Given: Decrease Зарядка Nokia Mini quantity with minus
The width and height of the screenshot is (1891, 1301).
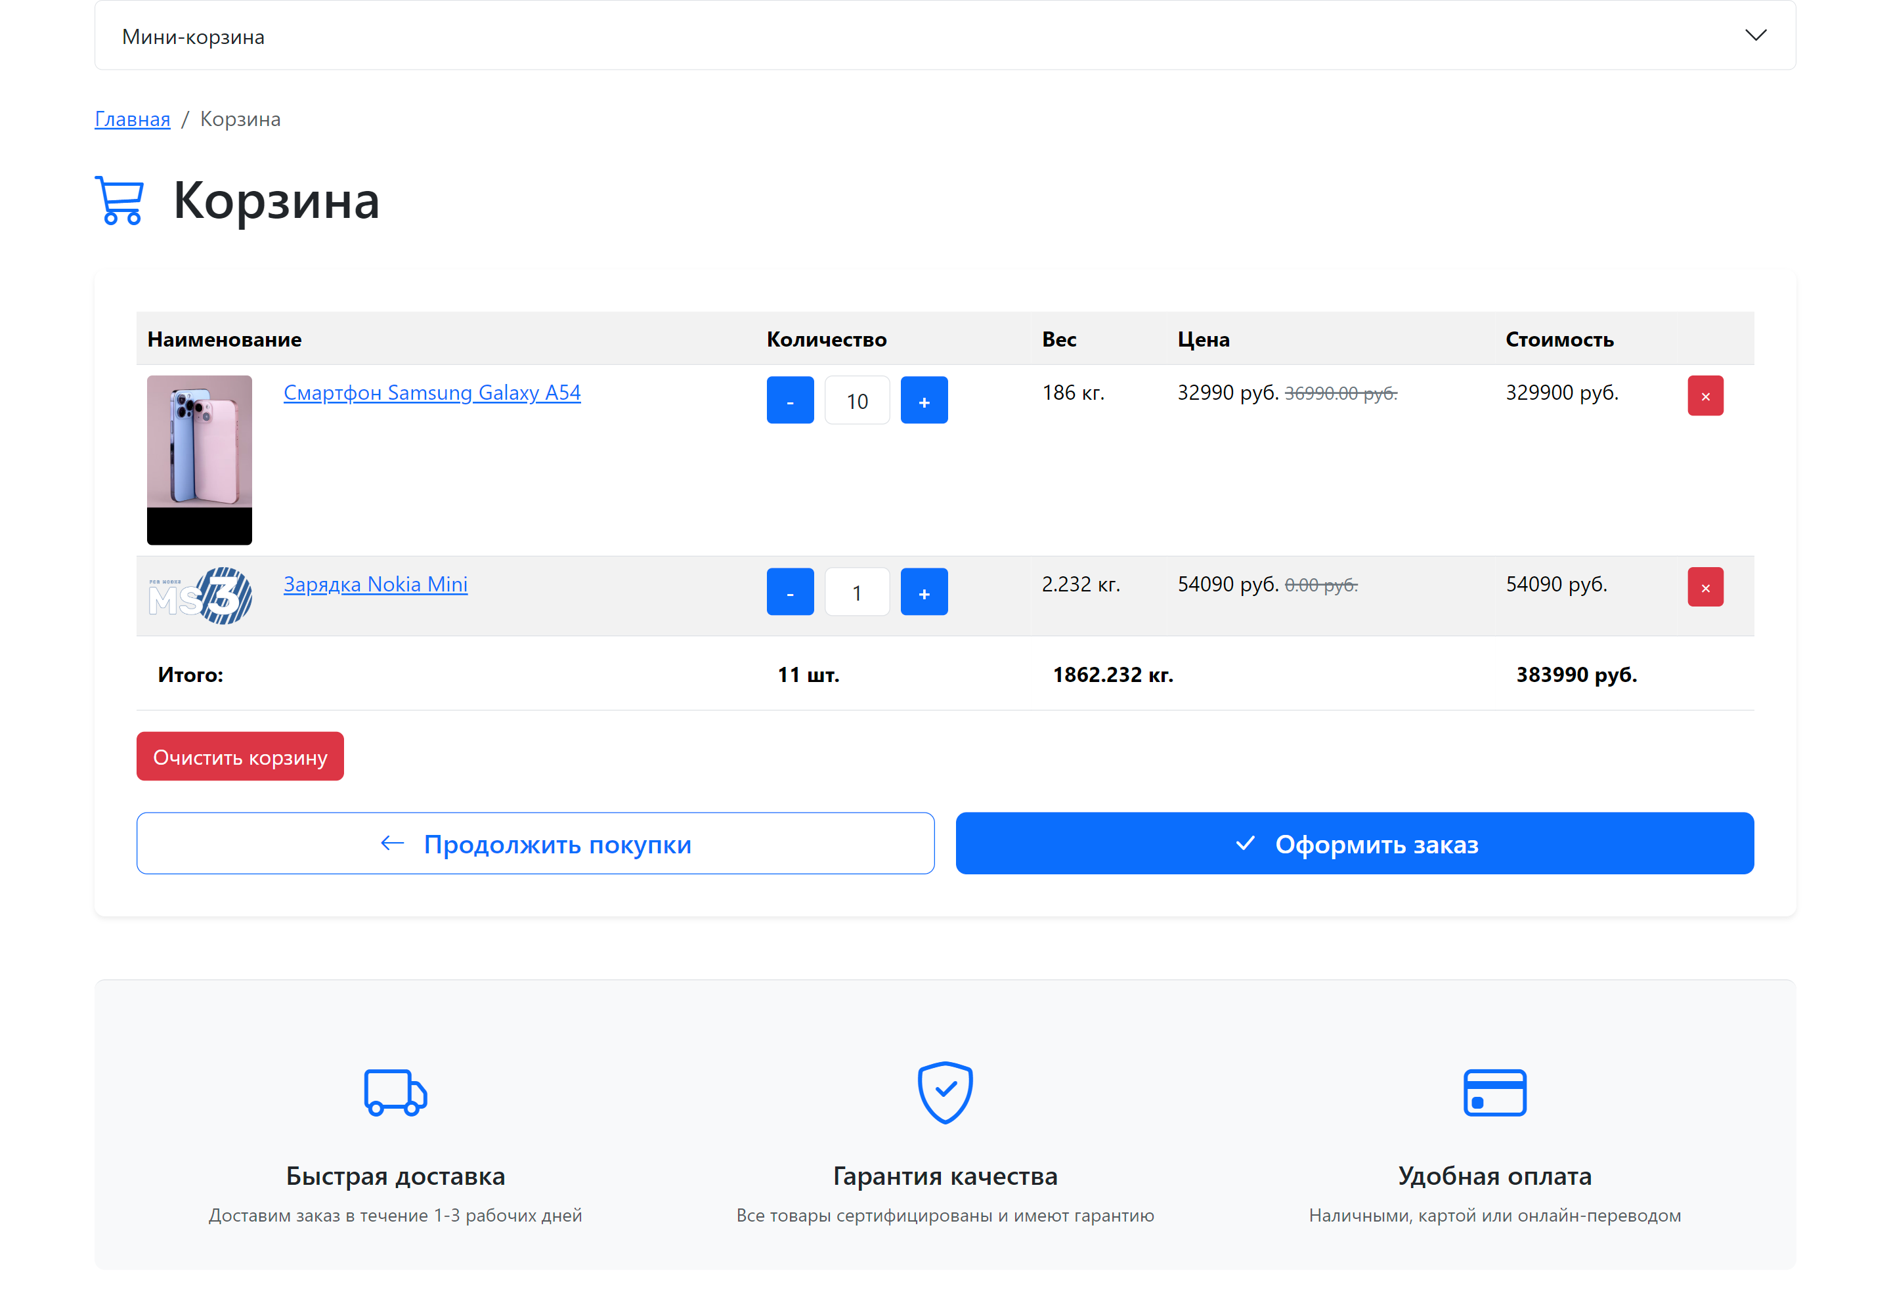Looking at the screenshot, I should coord(789,593).
